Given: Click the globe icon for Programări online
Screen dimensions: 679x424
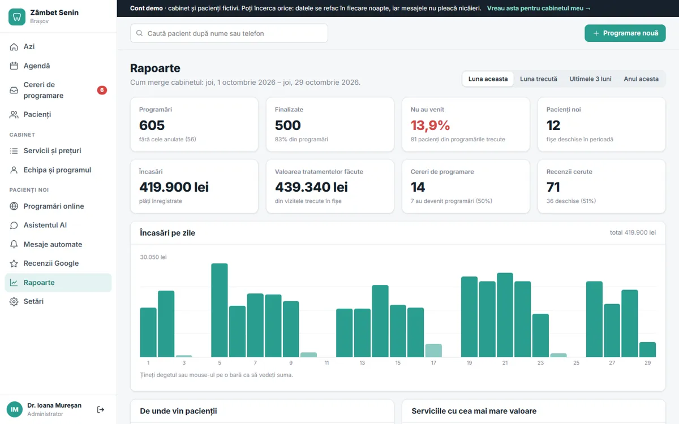Looking at the screenshot, I should tap(14, 206).
